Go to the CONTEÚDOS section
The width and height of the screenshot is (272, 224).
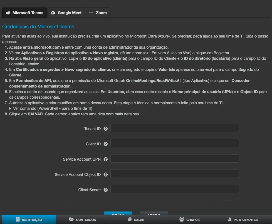pyautogui.click(x=82, y=220)
